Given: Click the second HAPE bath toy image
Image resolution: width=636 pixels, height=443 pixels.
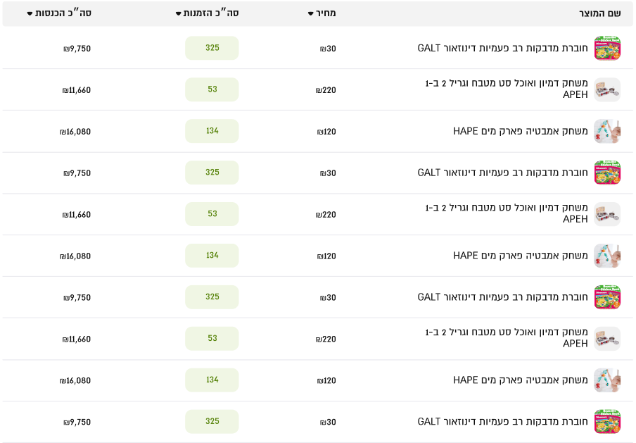Looking at the screenshot, I should point(607,256).
